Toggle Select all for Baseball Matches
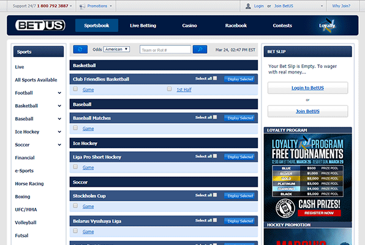This screenshot has height=245, width=365. 215,117
